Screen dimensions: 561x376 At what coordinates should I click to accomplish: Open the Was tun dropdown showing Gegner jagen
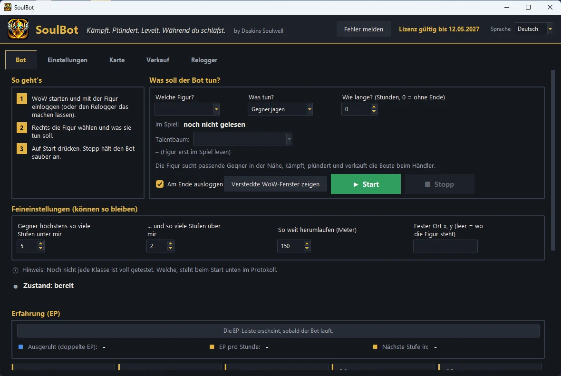click(280, 109)
